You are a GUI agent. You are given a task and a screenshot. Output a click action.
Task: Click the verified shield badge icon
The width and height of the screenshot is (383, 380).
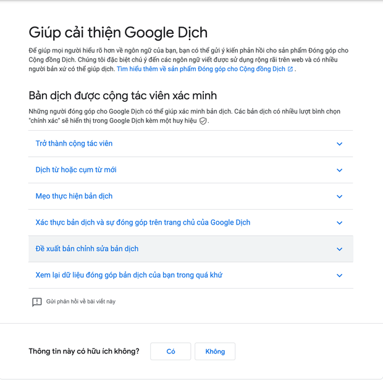203,122
